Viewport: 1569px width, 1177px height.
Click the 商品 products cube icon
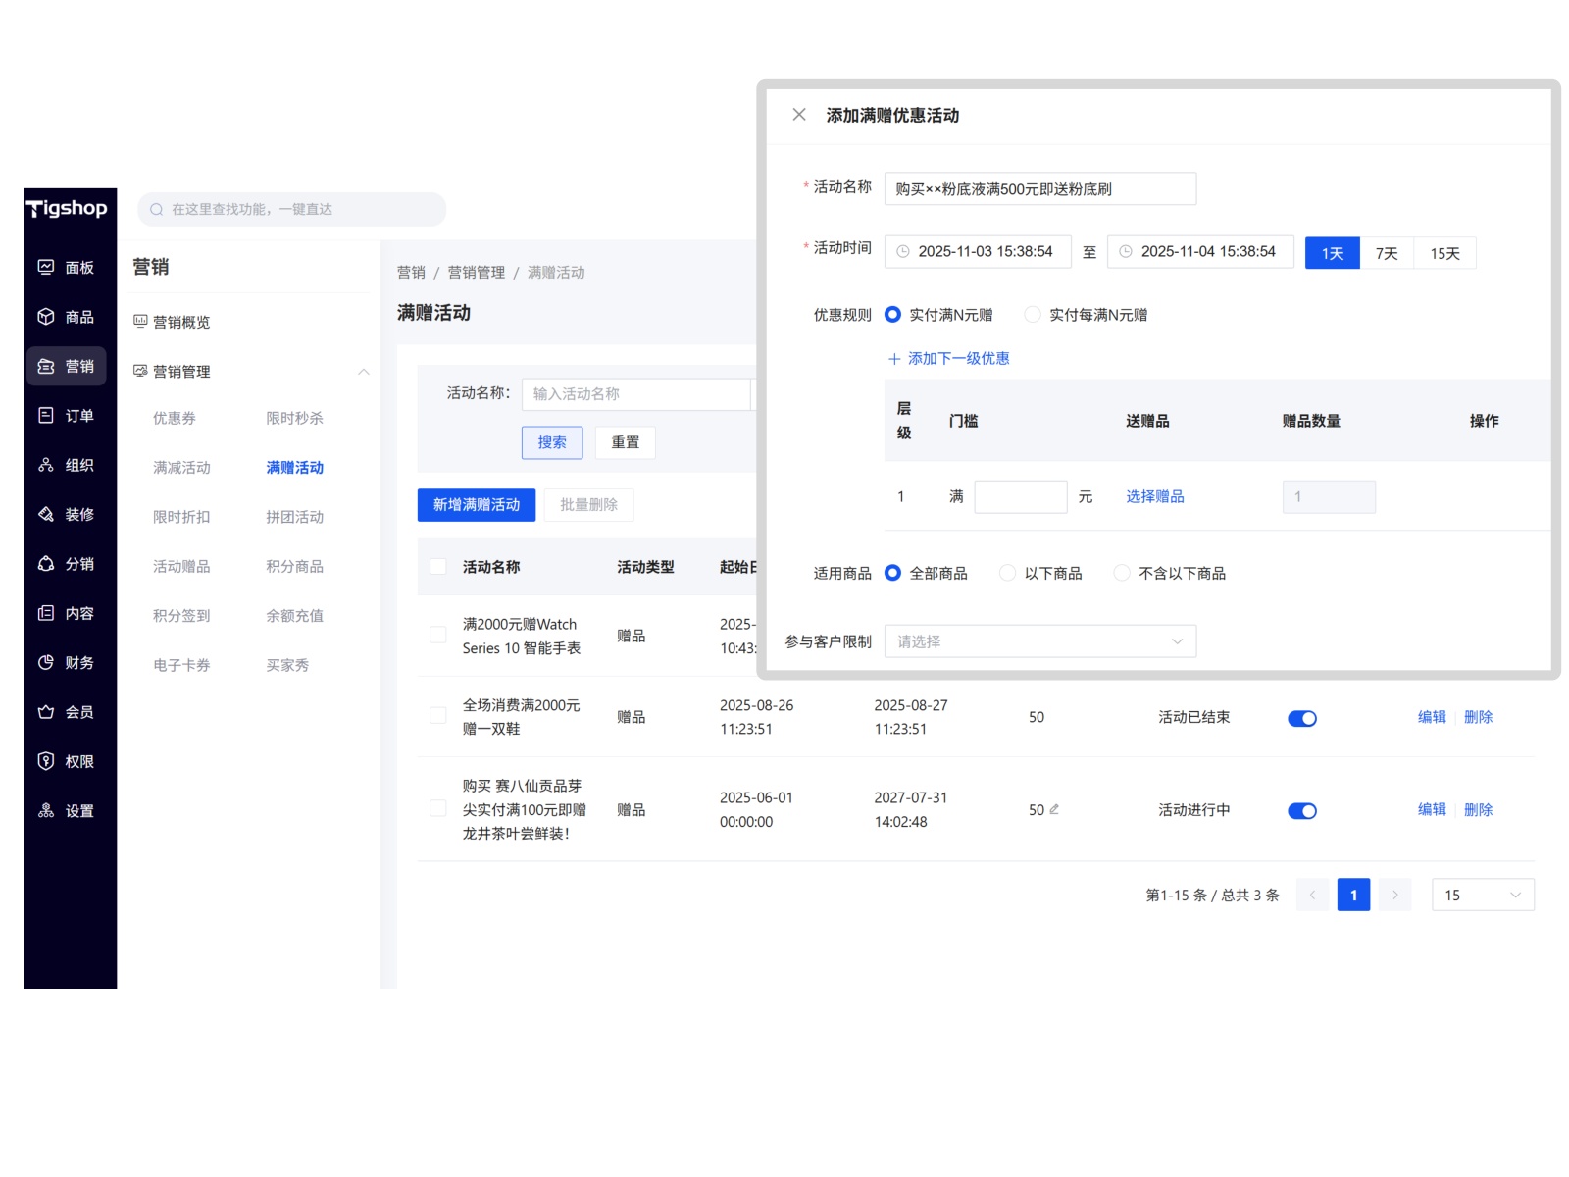pos(46,317)
